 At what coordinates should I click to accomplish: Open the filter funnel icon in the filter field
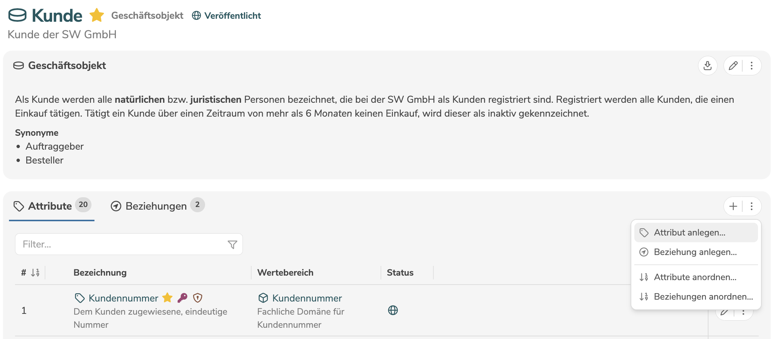click(x=232, y=244)
